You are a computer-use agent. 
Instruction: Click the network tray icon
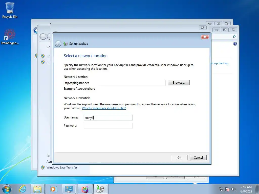coord(221,189)
